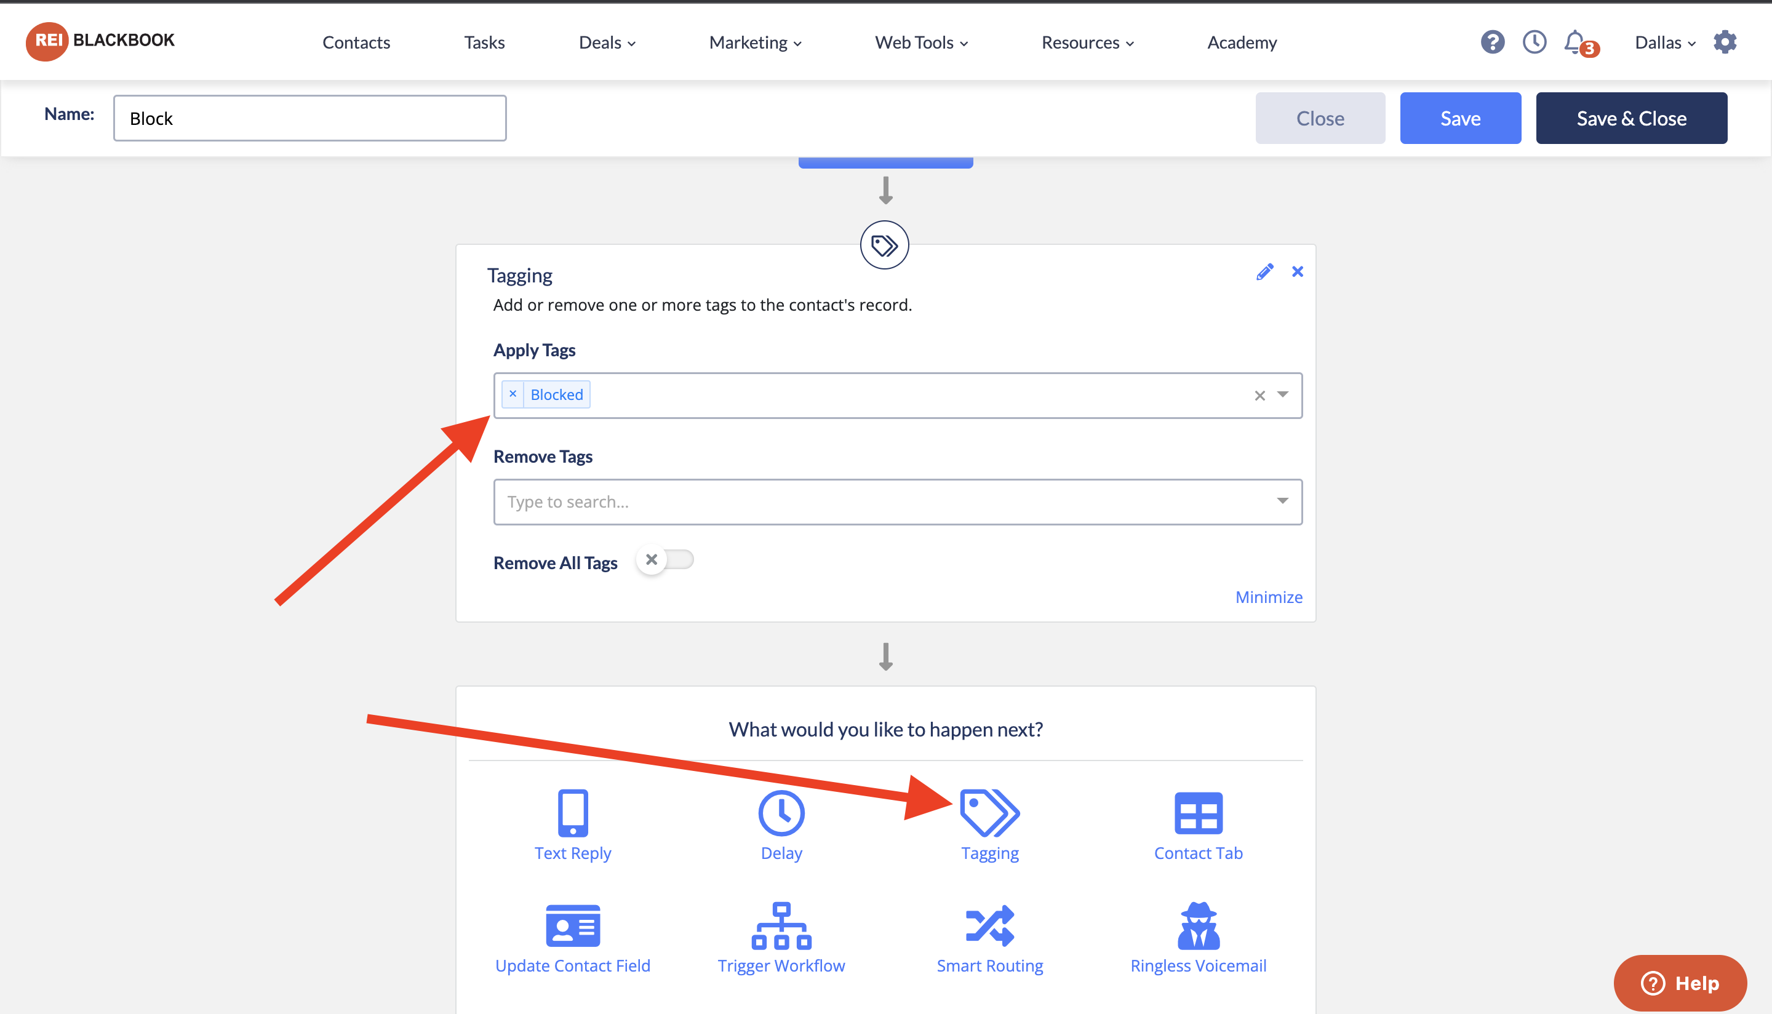1772x1014 pixels.
Task: Open the Dallas account dropdown
Action: (x=1665, y=42)
